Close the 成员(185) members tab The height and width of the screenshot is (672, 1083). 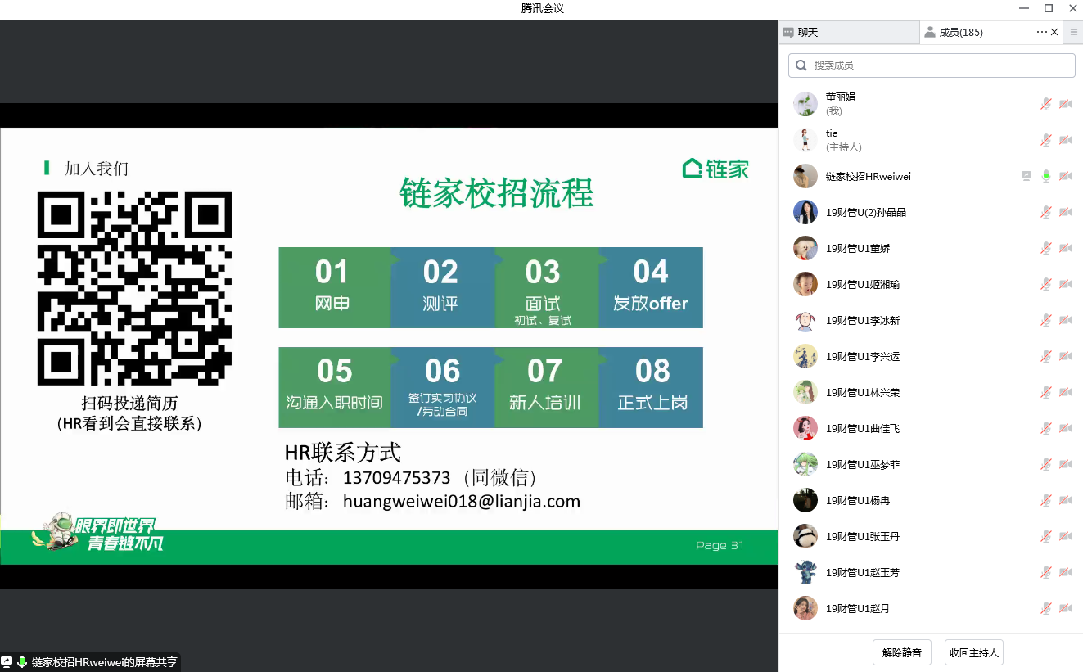[x=1054, y=32]
